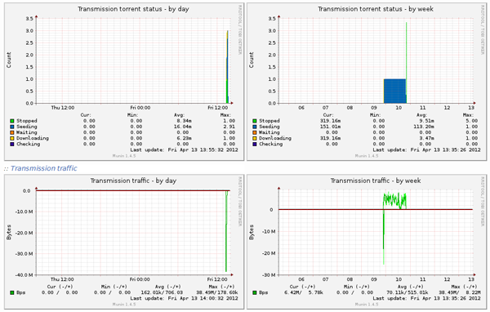The width and height of the screenshot is (490, 312).
Task: Open the Transmission traffic link
Action: tap(44, 168)
